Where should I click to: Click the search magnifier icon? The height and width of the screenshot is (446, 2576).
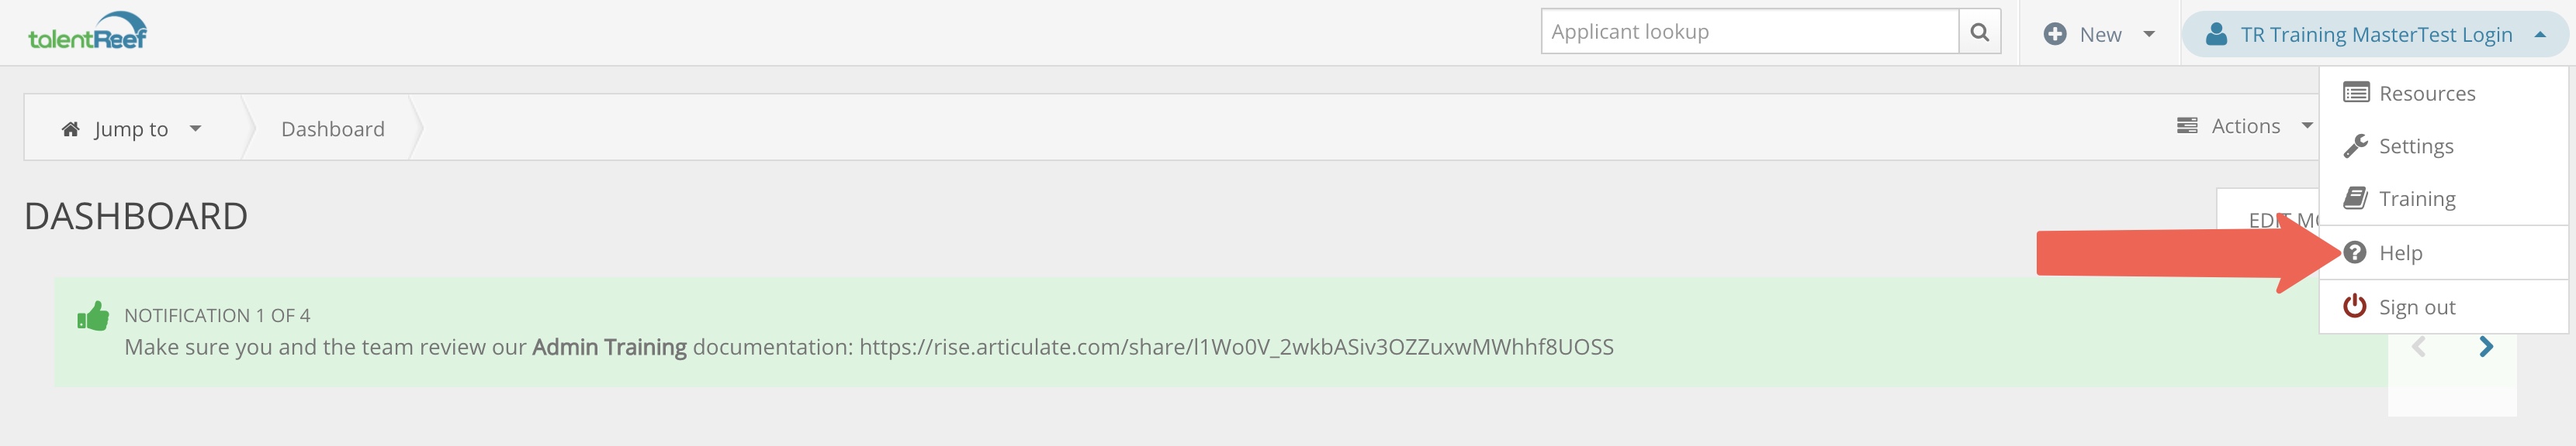click(1979, 32)
